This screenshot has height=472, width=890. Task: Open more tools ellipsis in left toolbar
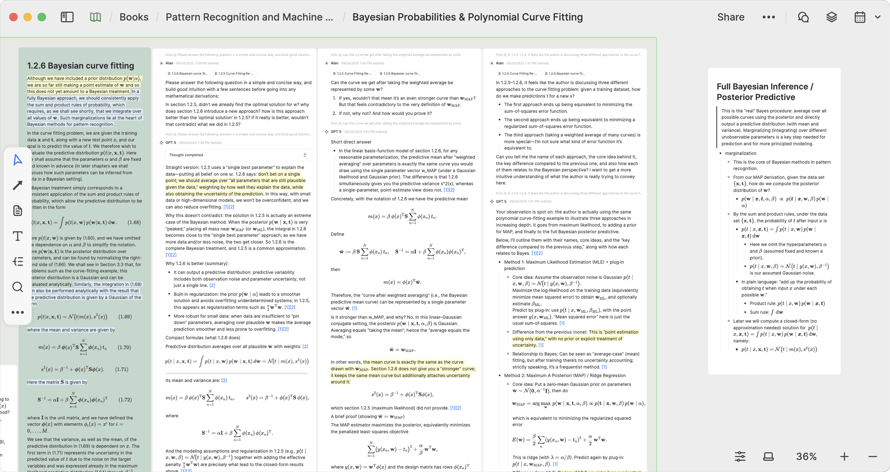pyautogui.click(x=18, y=312)
